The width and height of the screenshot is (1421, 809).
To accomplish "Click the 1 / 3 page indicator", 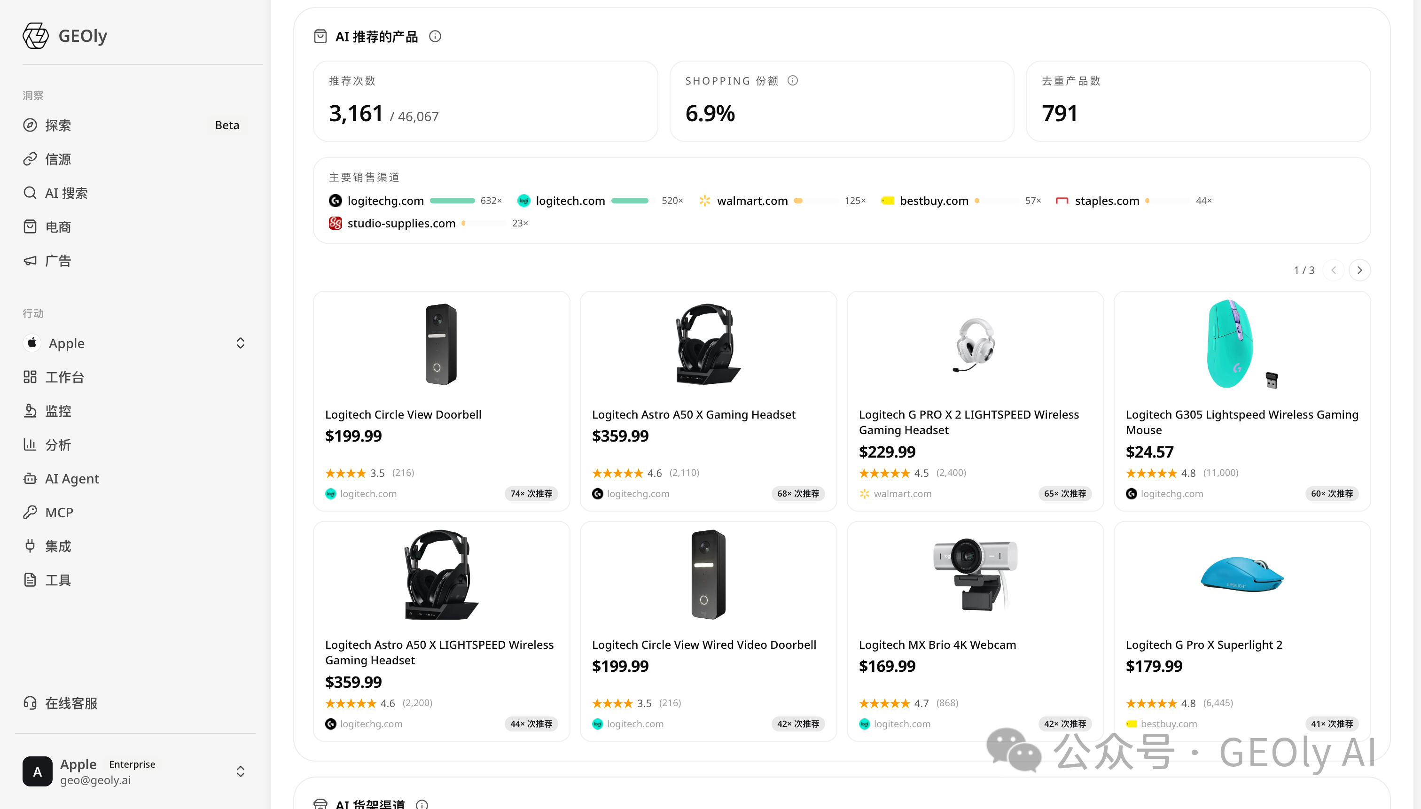I will click(x=1304, y=270).
